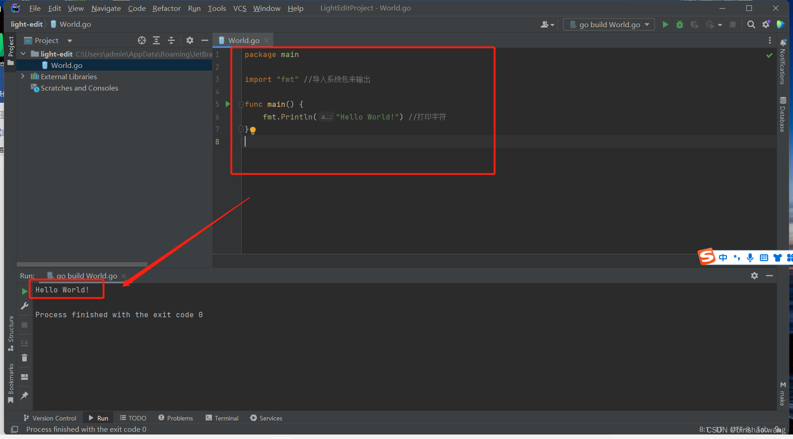The image size is (793, 439).
Task: Open the Code menu
Action: pyautogui.click(x=137, y=8)
